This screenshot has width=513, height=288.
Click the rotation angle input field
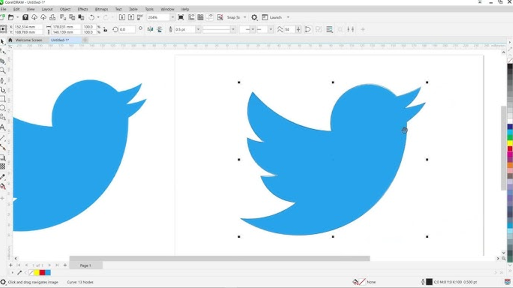point(127,29)
